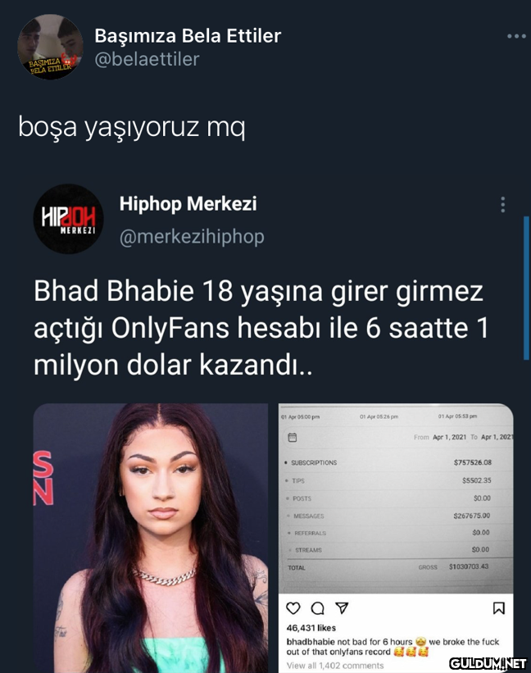Screen dimensions: 531x673
Task: Toggle the bookmark save icon
Action: pos(498,608)
